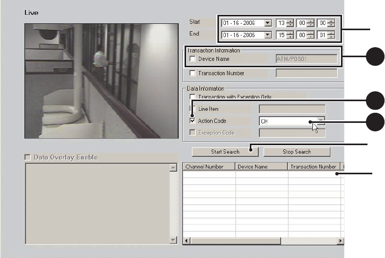Uncheck the Action Code checkbox
385x258 pixels.
point(192,121)
